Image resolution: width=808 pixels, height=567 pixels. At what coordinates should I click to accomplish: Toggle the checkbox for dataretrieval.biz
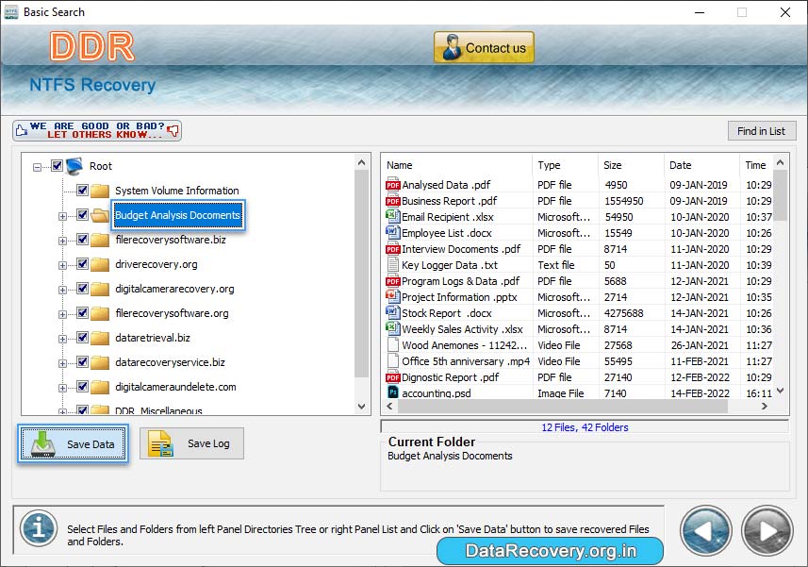click(82, 338)
